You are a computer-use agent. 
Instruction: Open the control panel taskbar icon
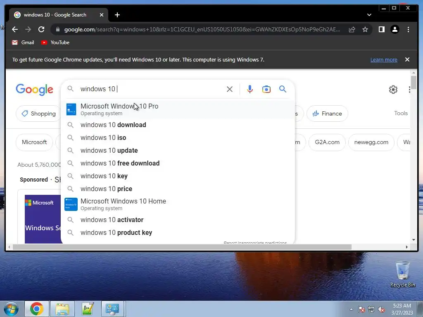[112, 309]
